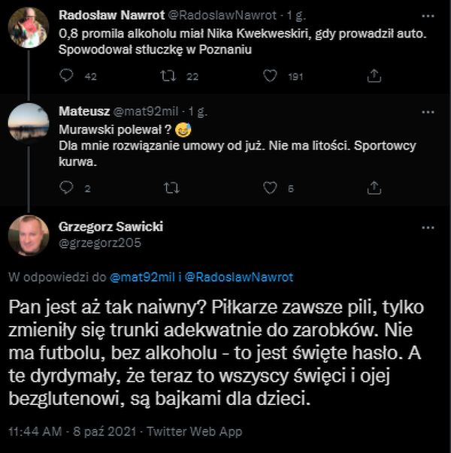The height and width of the screenshot is (453, 451).
Task: Open more options menu on Mateusz's tweet
Action: tap(428, 111)
